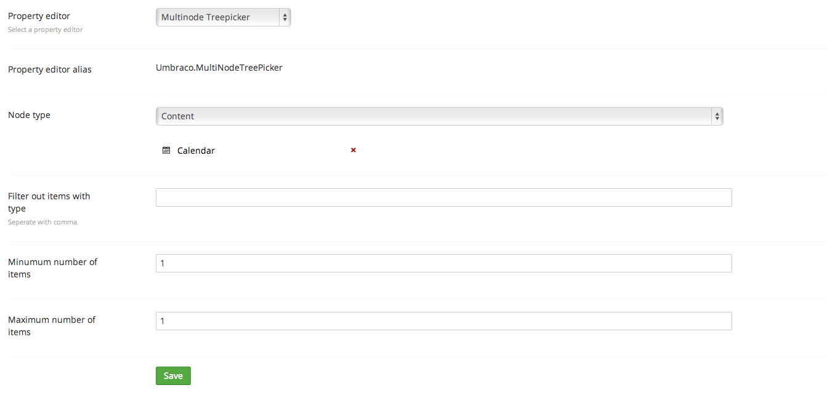Click the arrows on the Property editor select
This screenshot has height=417, width=827.
pyautogui.click(x=284, y=17)
